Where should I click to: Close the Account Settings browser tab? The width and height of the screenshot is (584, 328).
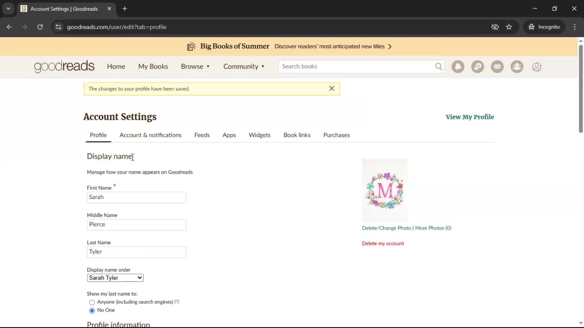point(109,9)
